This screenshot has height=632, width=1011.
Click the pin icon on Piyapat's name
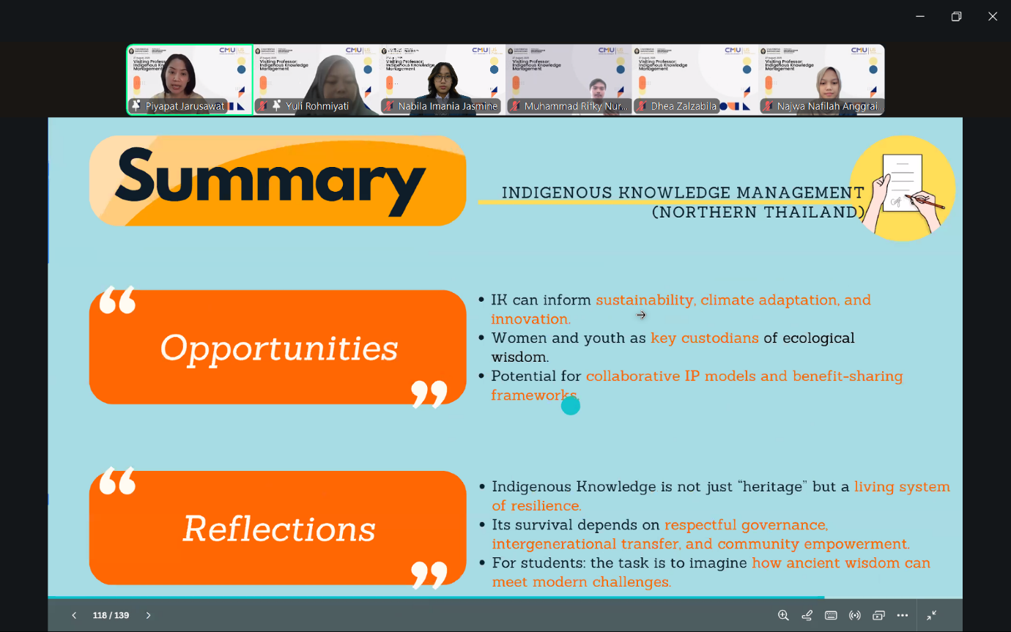(x=136, y=106)
